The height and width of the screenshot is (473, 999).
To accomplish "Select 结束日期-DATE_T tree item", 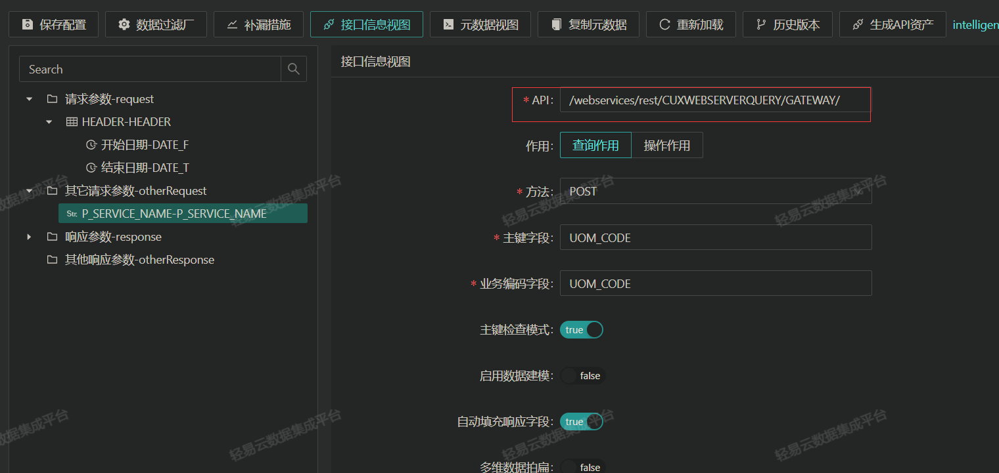I will tap(145, 168).
